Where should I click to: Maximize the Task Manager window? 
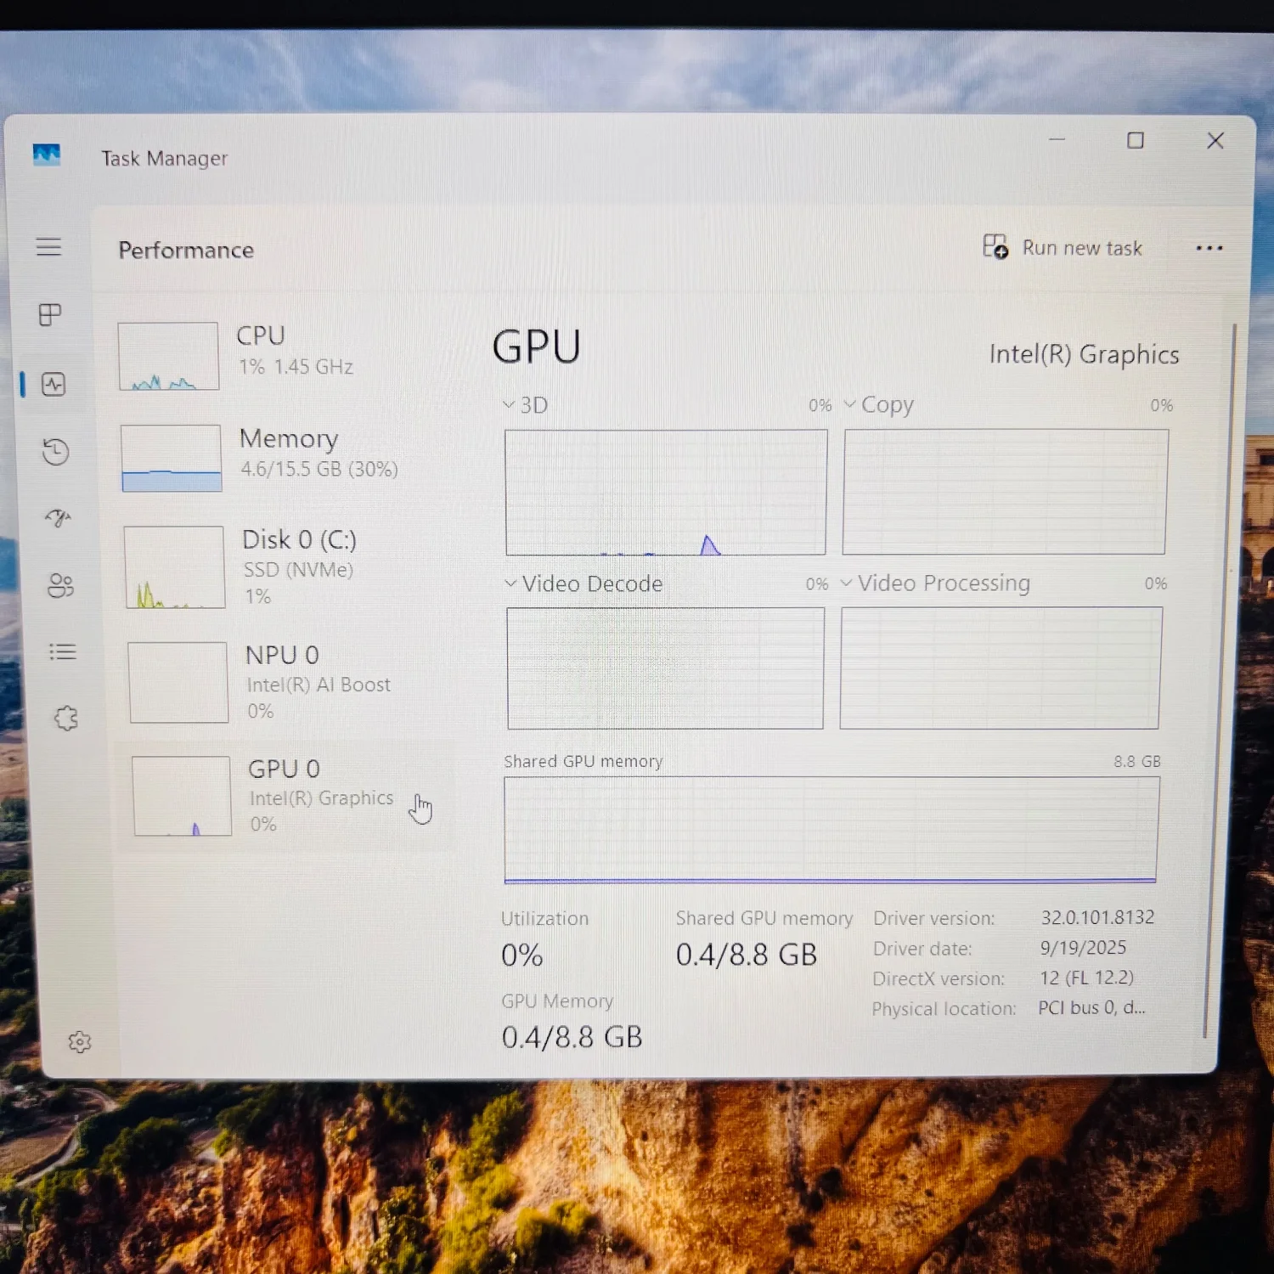coord(1135,140)
